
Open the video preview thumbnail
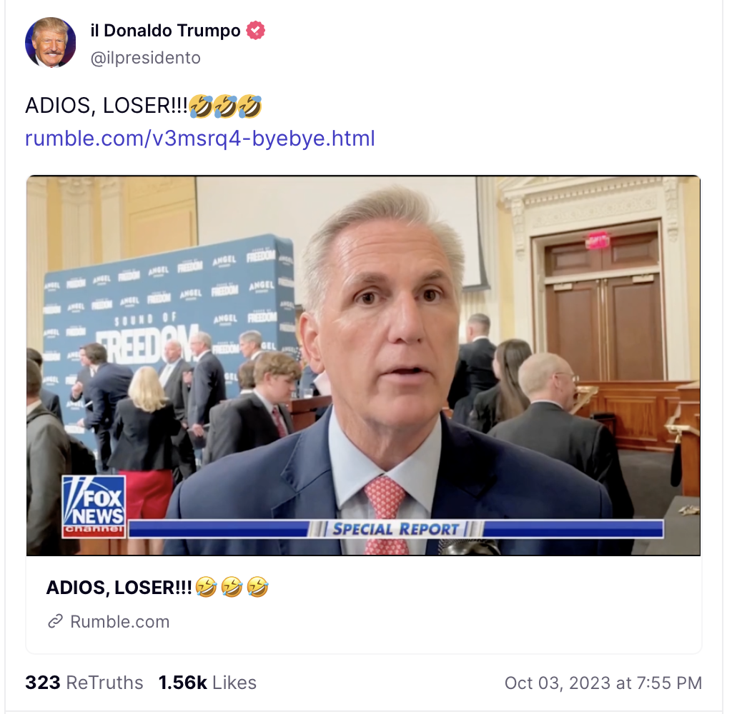[363, 366]
